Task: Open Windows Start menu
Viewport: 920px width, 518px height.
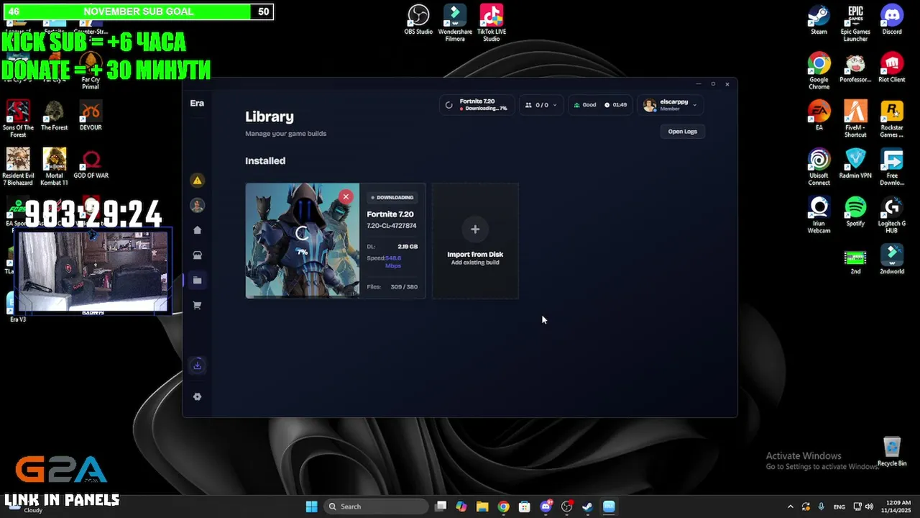Action: [311, 506]
